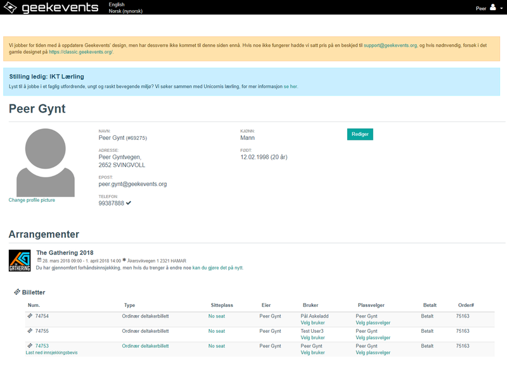This screenshot has height=372, width=507.
Task: Click the gender value Mann
Action: tap(247, 138)
